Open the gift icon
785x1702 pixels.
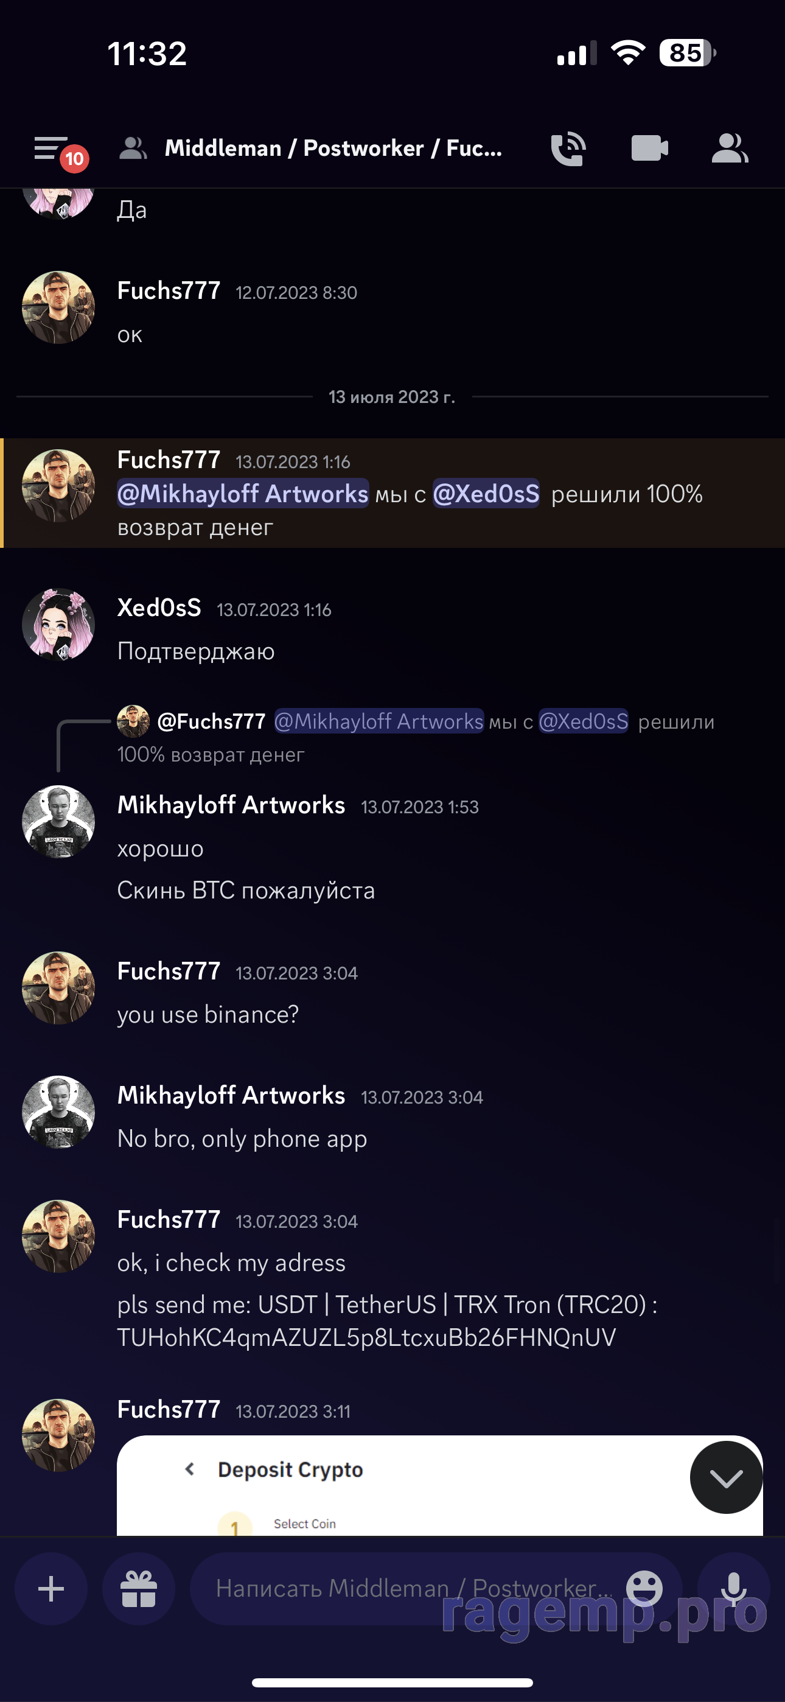coord(139,1589)
